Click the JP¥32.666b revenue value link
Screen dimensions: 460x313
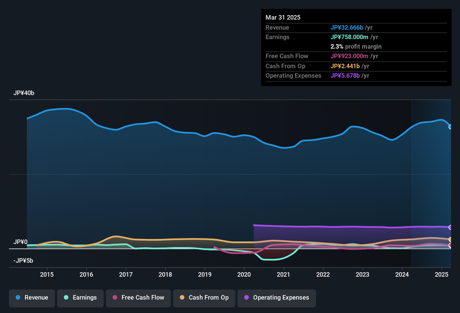click(x=347, y=28)
